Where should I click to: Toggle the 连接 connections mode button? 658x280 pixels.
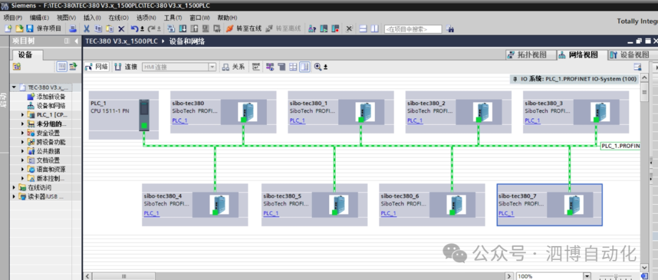point(126,67)
